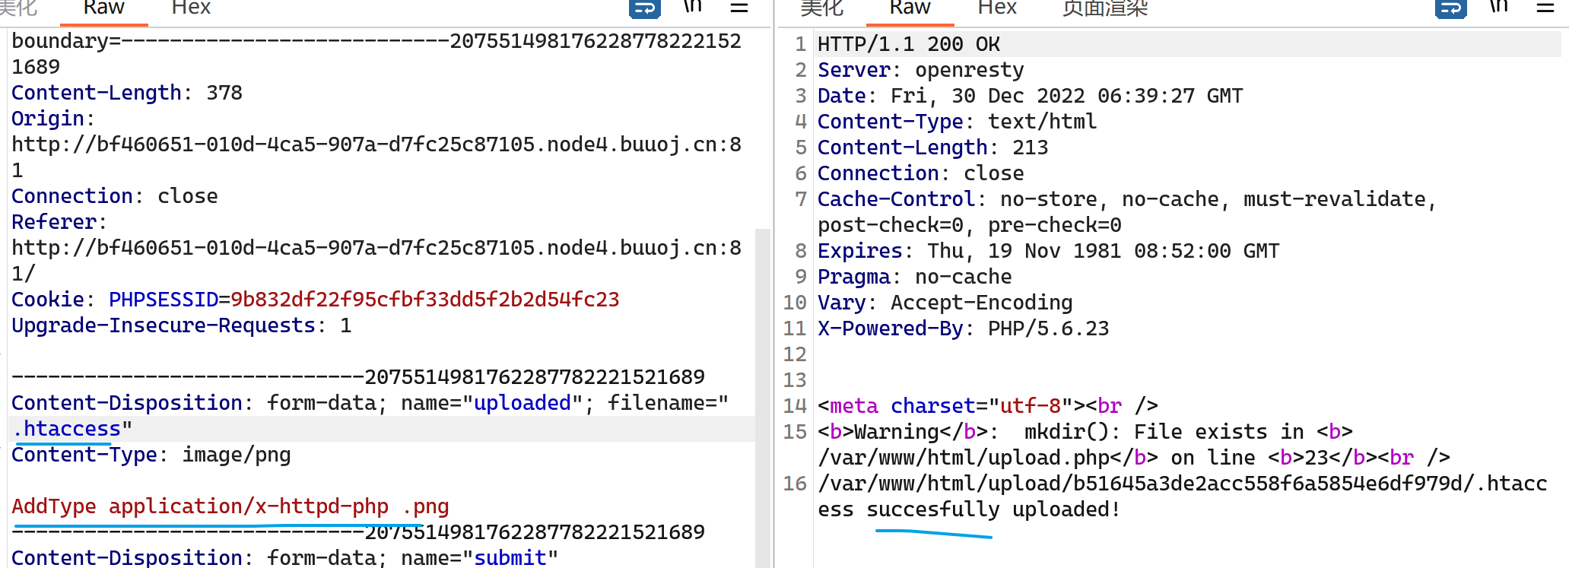The image size is (1569, 568).
Task: Open the response panel hamburger menu
Action: pos(1545,8)
